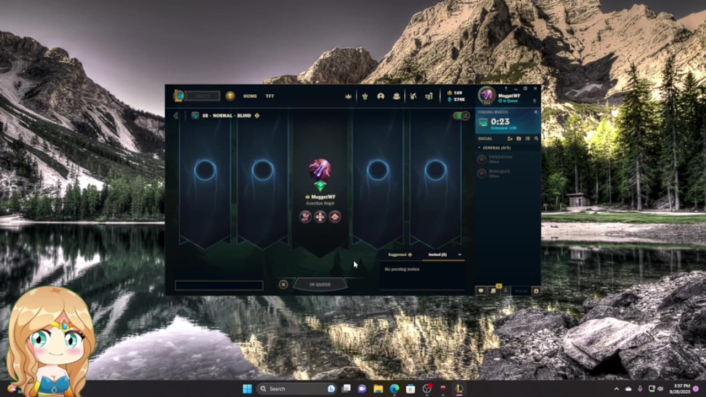
Task: Open the missions icon with badge
Action: [494, 290]
